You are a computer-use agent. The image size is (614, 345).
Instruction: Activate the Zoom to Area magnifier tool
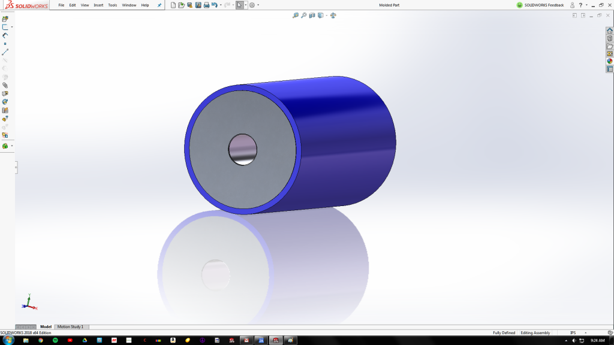pos(303,16)
